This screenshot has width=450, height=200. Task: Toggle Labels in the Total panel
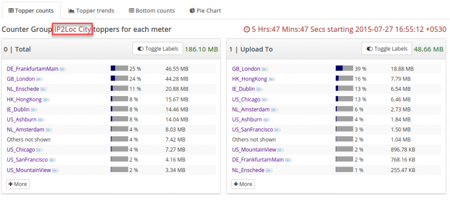pos(157,49)
